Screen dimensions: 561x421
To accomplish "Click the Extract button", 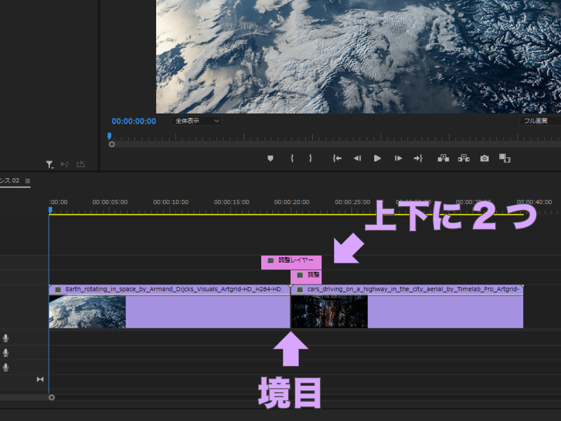I will point(464,158).
